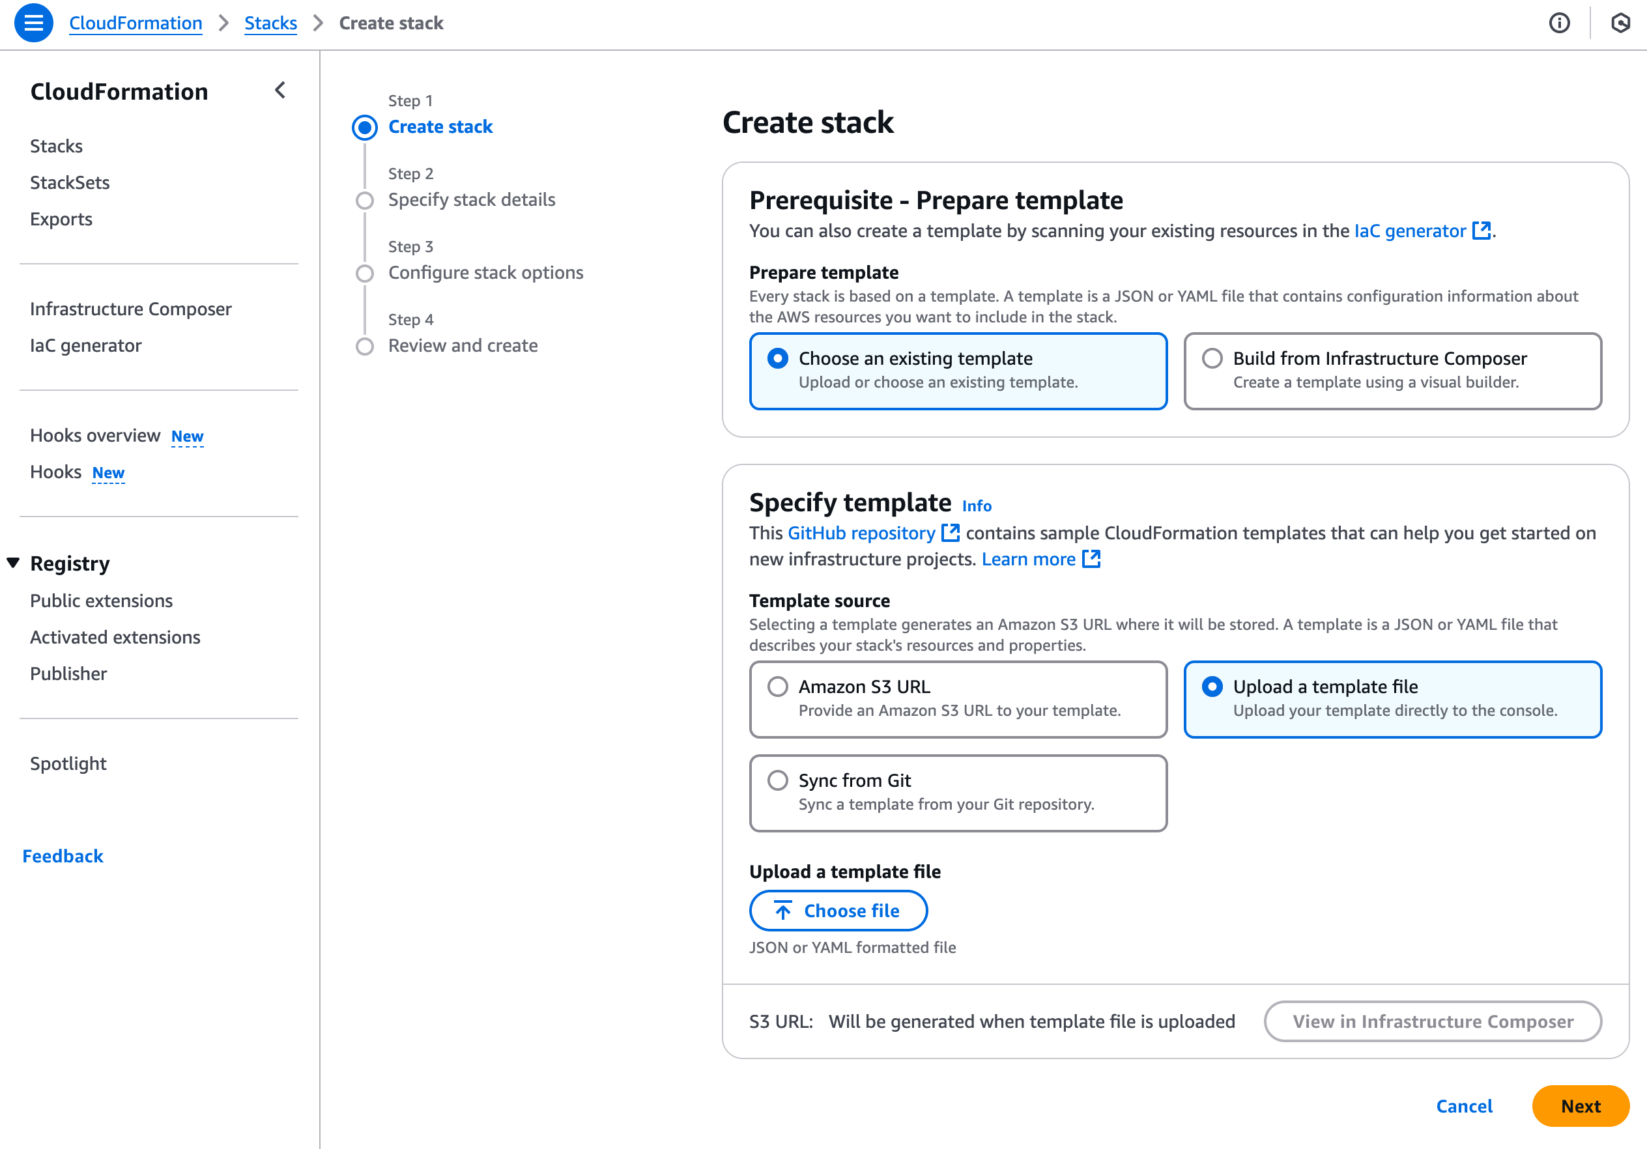Click the collapse sidebar arrow icon
The image size is (1647, 1149).
coord(280,90)
